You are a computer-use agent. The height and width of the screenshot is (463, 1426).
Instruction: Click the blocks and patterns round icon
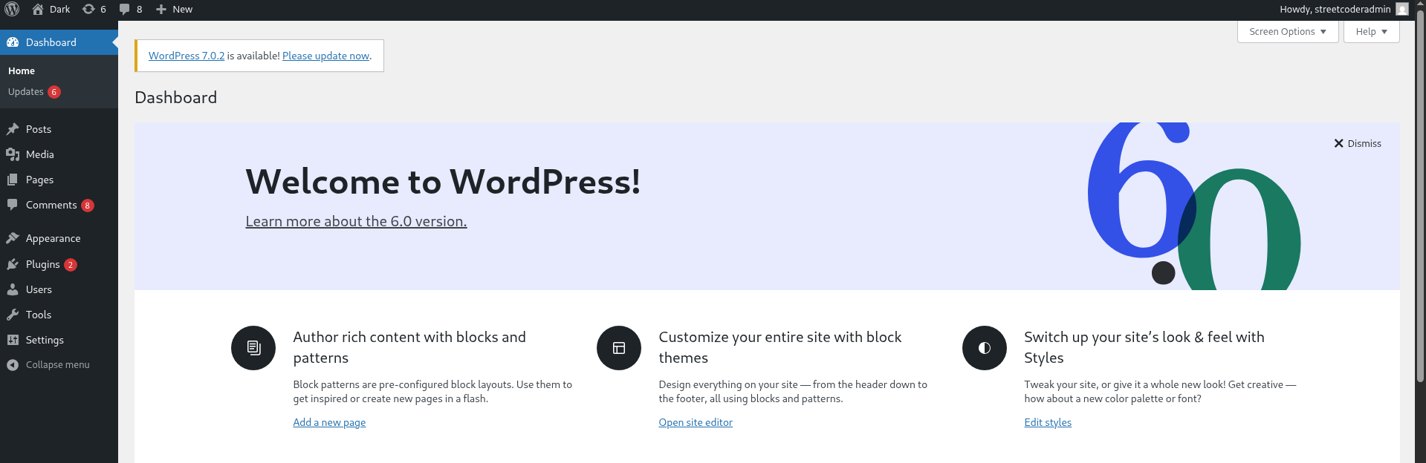[253, 348]
